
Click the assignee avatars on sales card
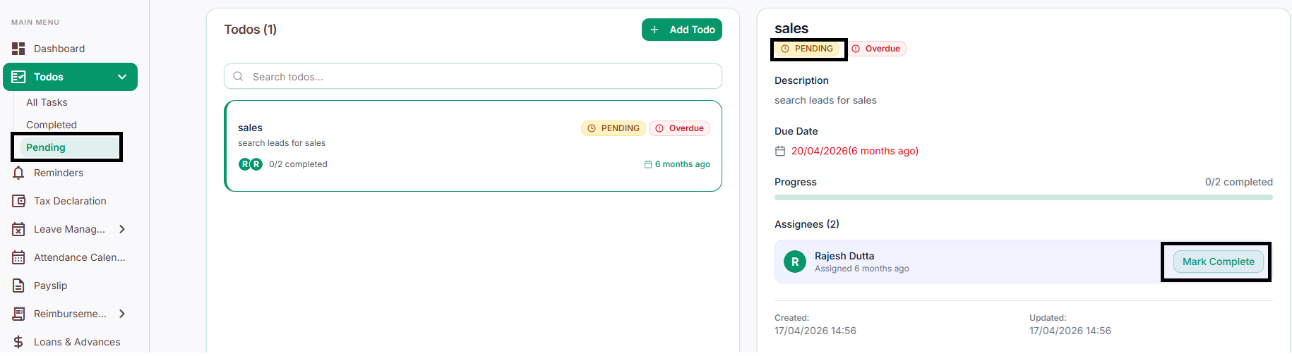point(251,164)
